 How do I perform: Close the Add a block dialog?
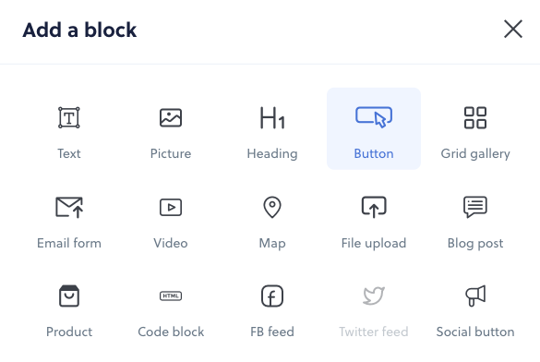[x=513, y=29]
